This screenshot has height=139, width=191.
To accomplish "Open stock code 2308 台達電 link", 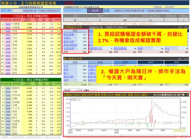I will click(x=8, y=121).
